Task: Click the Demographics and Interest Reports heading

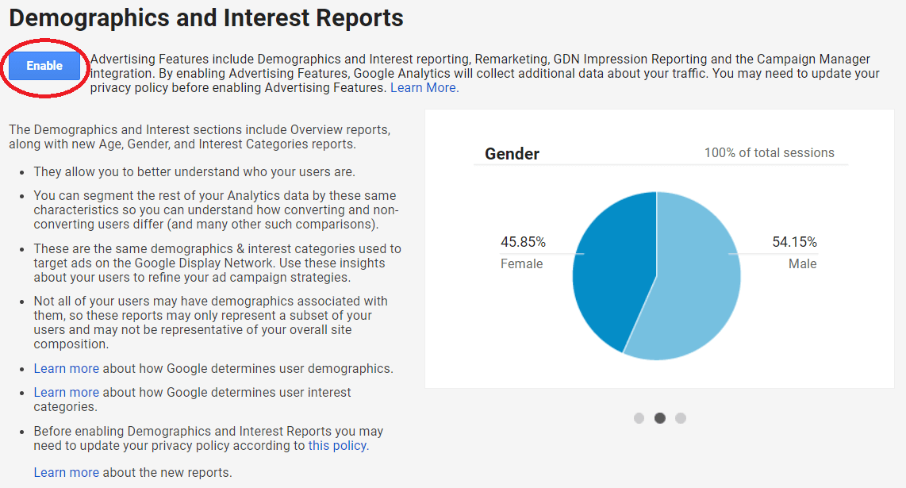Action: (206, 18)
